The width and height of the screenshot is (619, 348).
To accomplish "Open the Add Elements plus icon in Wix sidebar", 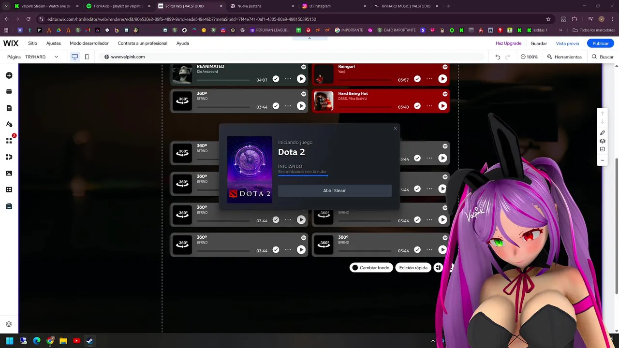I will pyautogui.click(x=9, y=75).
